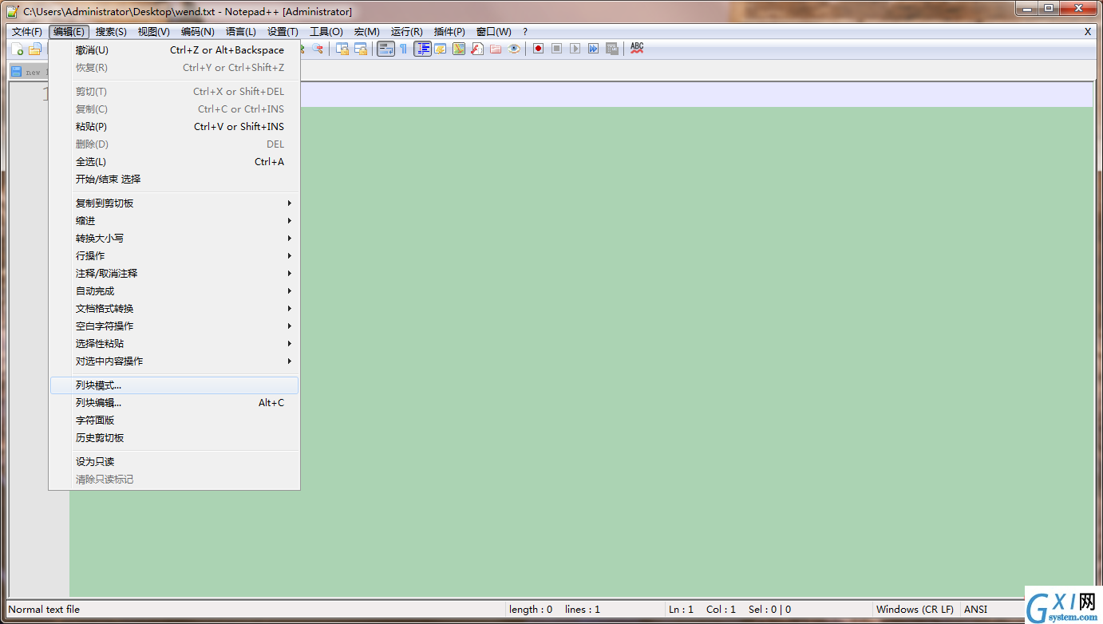Open the 设置(T) menu
The width and height of the screenshot is (1103, 624).
coord(283,32)
